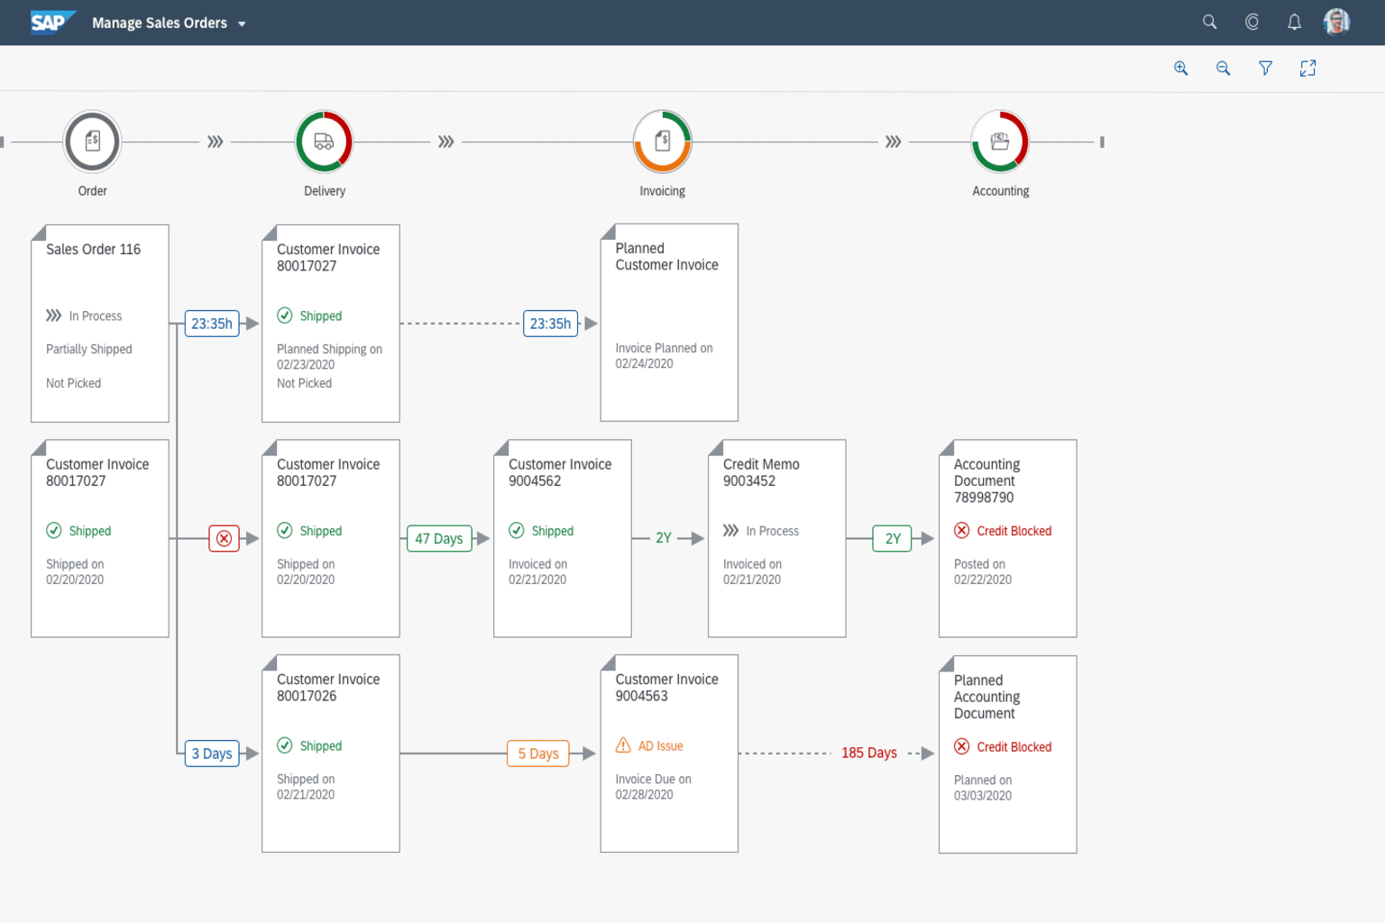Open the user profile avatar
The width and height of the screenshot is (1385, 923).
[x=1336, y=23]
